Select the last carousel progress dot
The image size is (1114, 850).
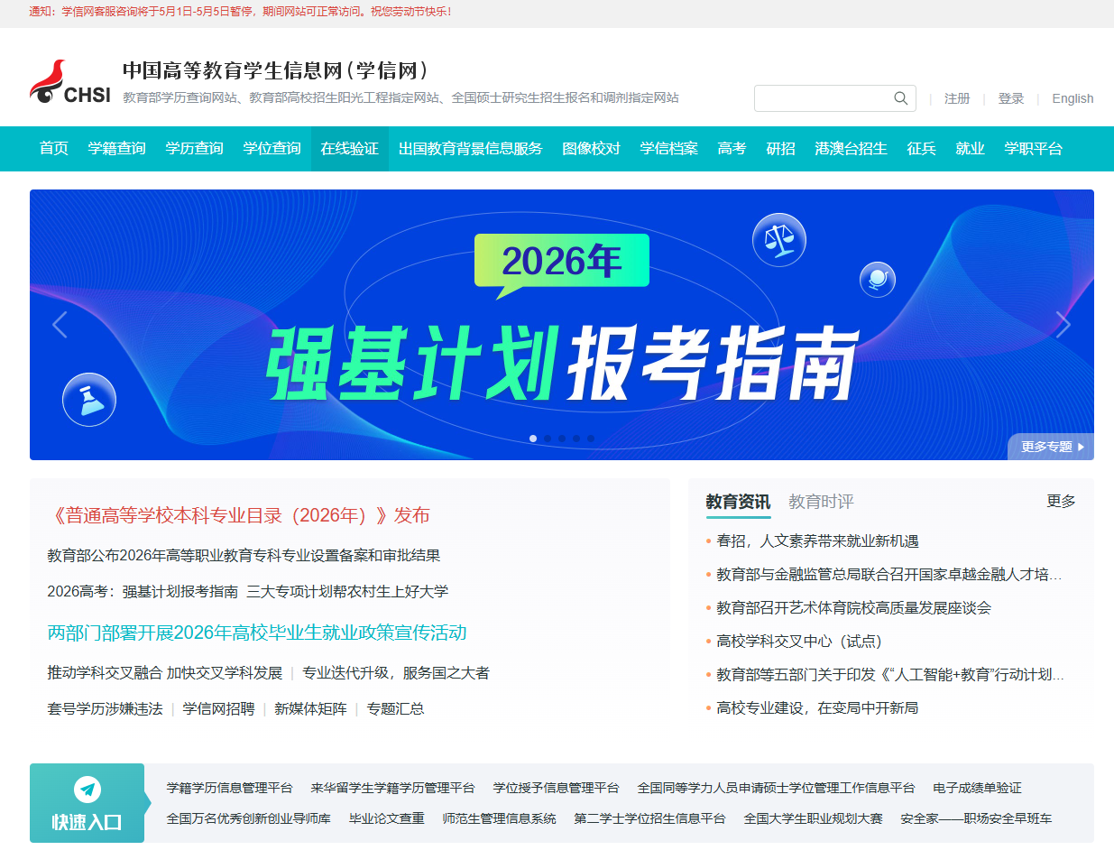coord(591,439)
